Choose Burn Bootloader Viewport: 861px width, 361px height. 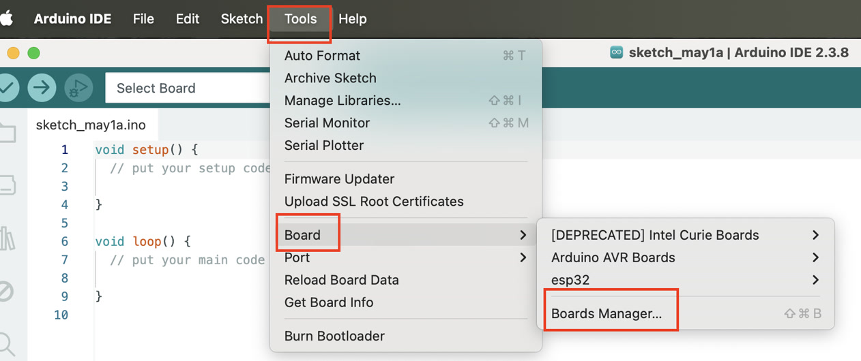[x=406, y=336]
